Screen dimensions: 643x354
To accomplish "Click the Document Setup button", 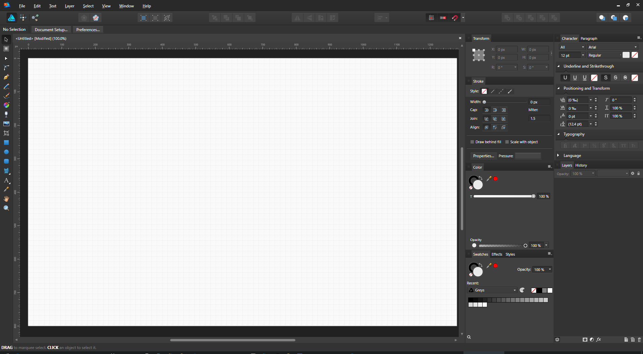I will coord(51,30).
